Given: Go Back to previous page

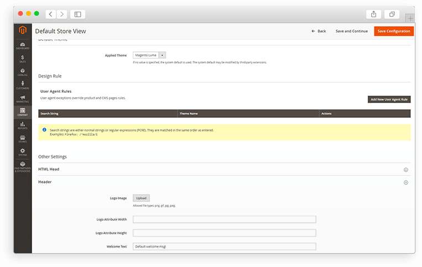Looking at the screenshot, I should (319, 31).
